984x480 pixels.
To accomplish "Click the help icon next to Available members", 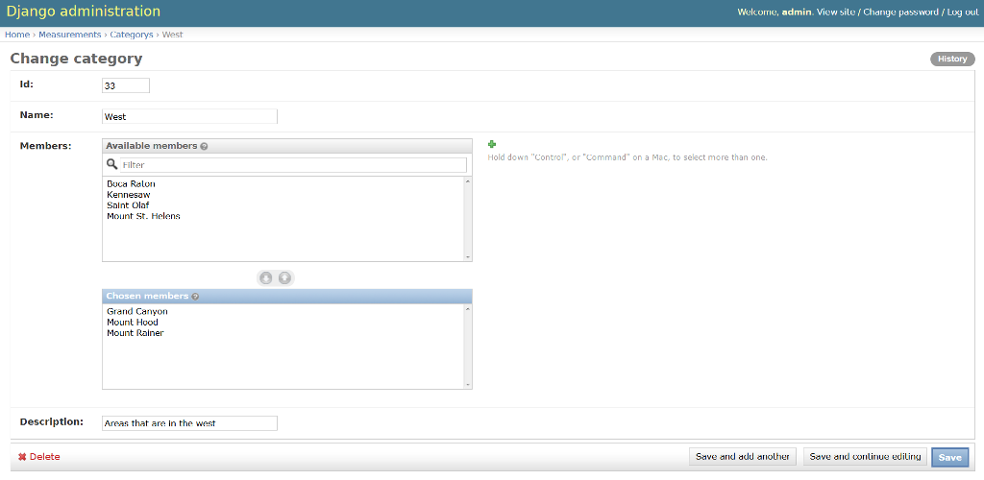I will point(204,146).
